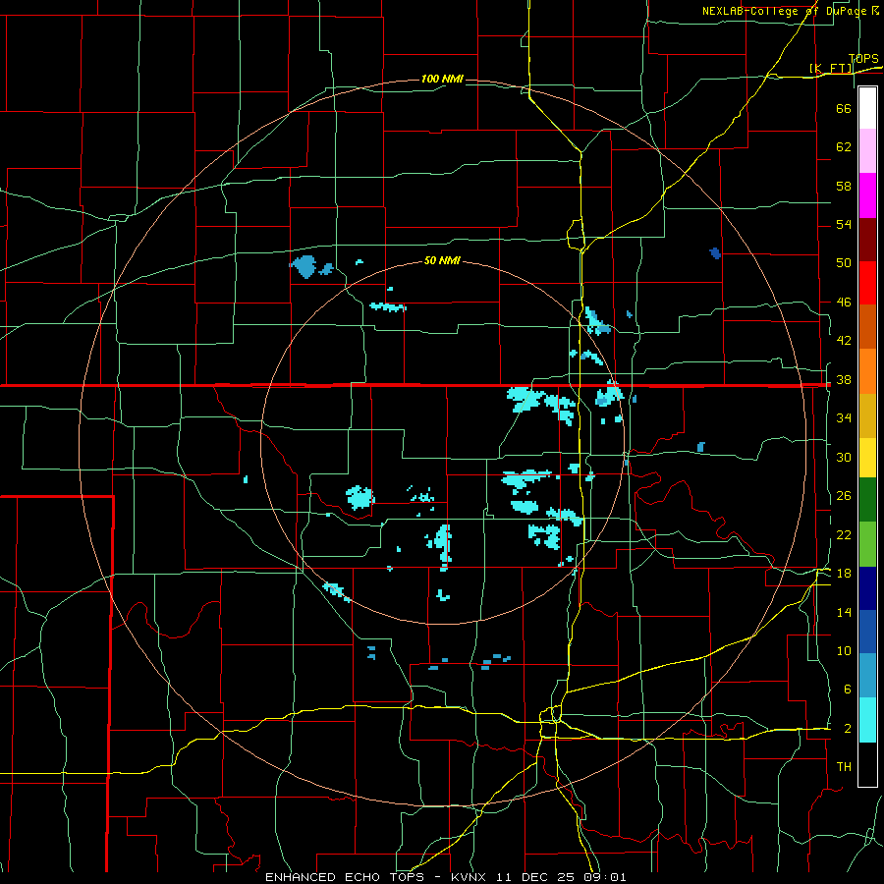Image resolution: width=884 pixels, height=884 pixels.
Task: Click the '[K FT]' units label
Action: click(x=831, y=68)
